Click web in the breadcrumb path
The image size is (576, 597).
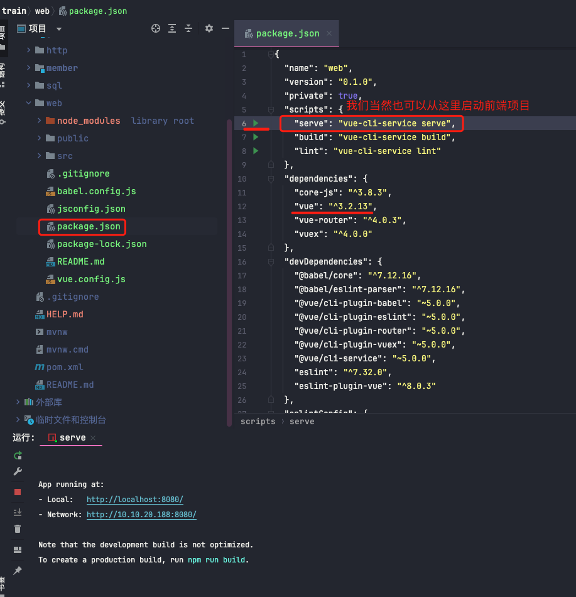pyautogui.click(x=42, y=11)
